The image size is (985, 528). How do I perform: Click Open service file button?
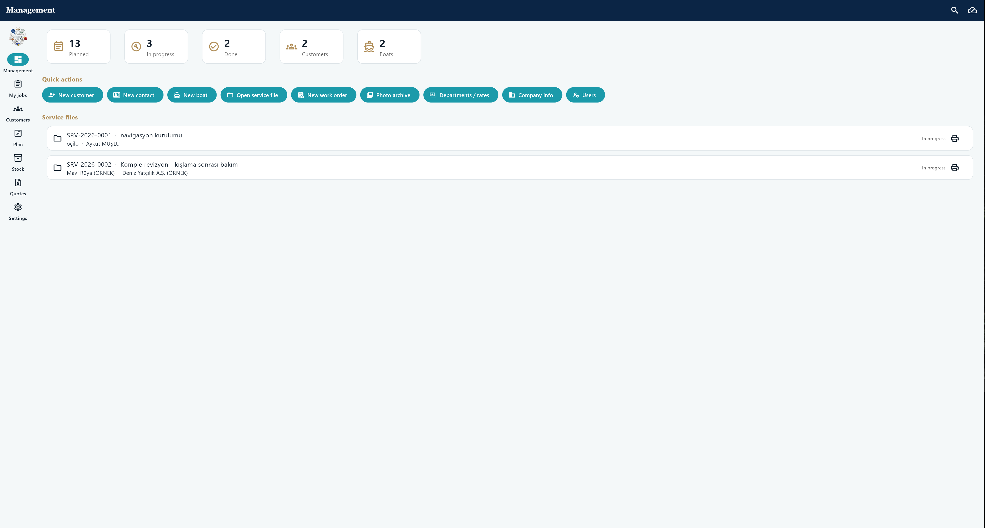pyautogui.click(x=253, y=95)
